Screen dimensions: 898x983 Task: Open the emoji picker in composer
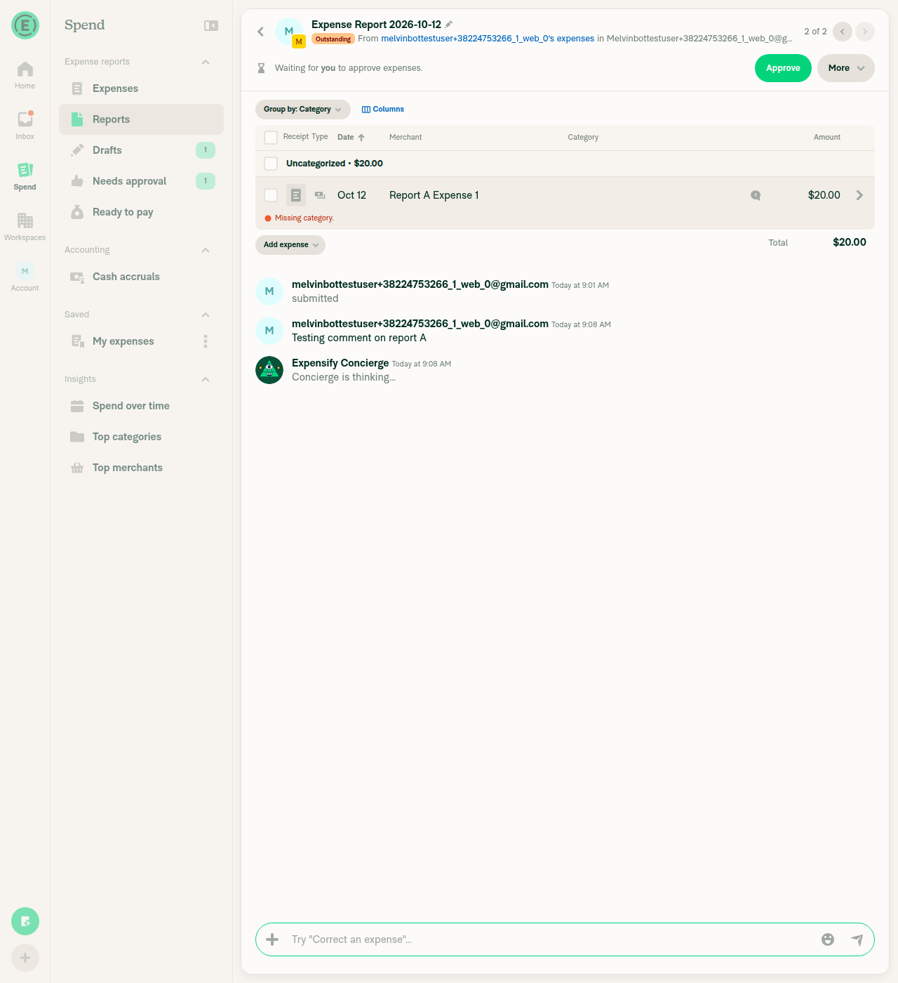point(828,939)
